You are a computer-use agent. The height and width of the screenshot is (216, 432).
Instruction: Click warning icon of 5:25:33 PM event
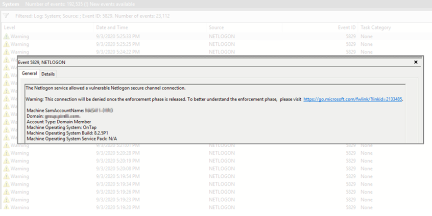click(7, 37)
